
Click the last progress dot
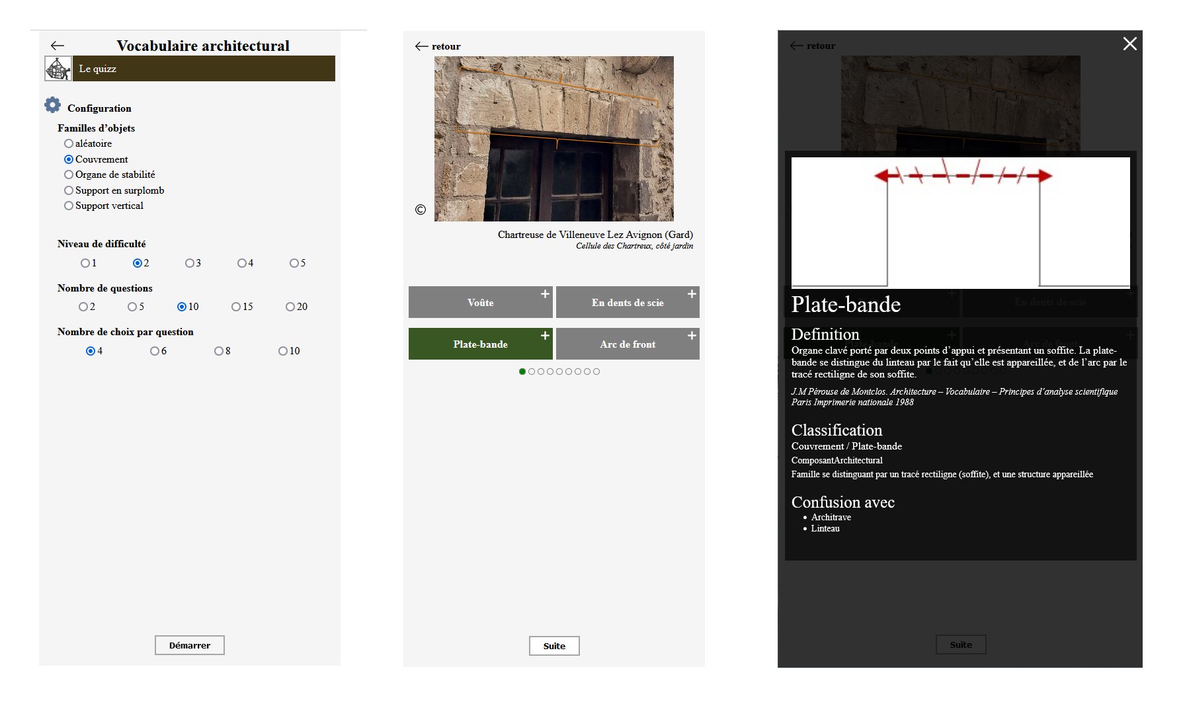(x=596, y=372)
